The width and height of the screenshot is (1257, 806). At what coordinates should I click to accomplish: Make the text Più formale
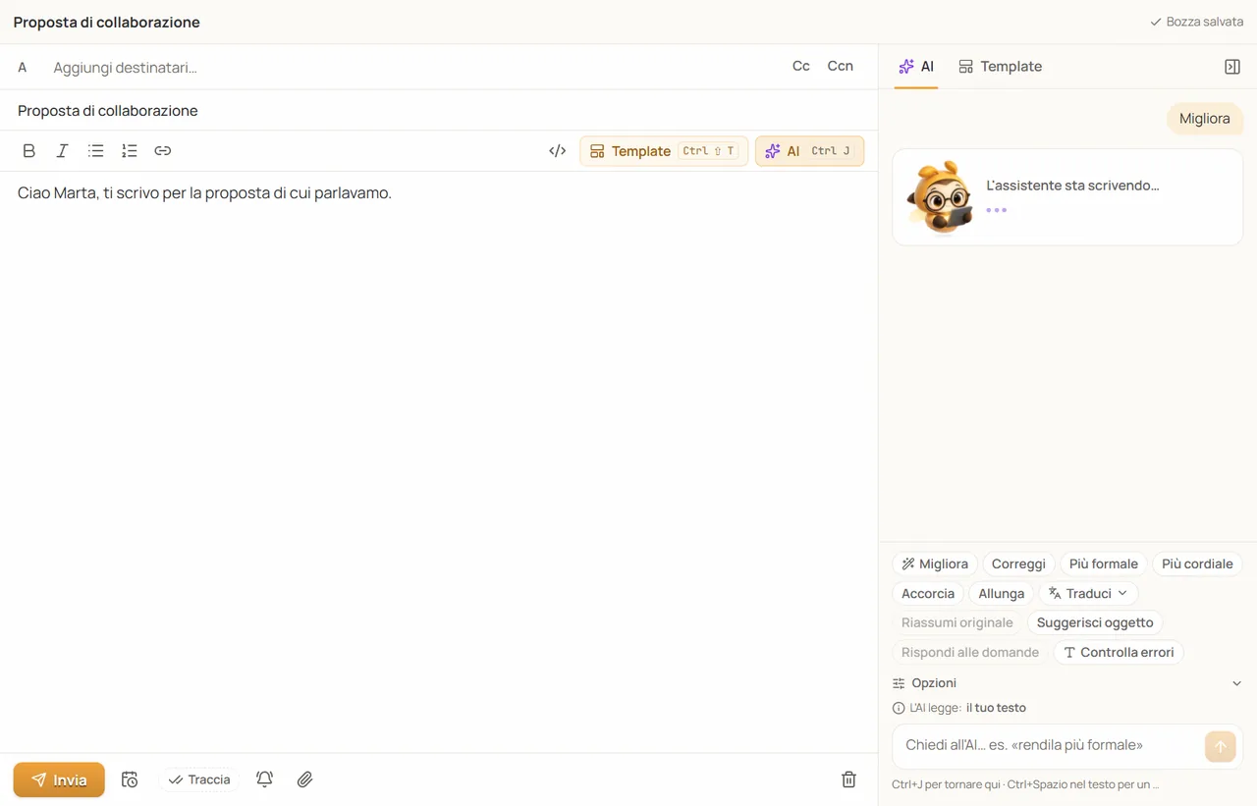tap(1104, 564)
